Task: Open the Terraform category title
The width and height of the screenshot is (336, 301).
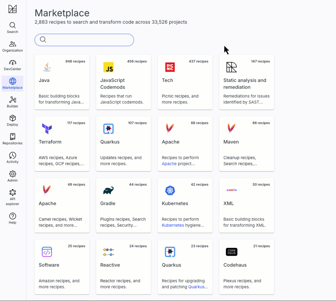Action: [50, 142]
